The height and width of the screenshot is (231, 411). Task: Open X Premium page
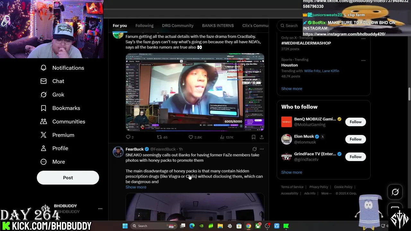click(x=57, y=135)
